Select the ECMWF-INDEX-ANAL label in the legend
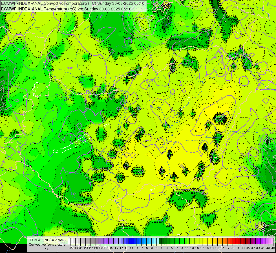Image resolution: width=276 pixels, height=253 pixels. tap(47, 240)
